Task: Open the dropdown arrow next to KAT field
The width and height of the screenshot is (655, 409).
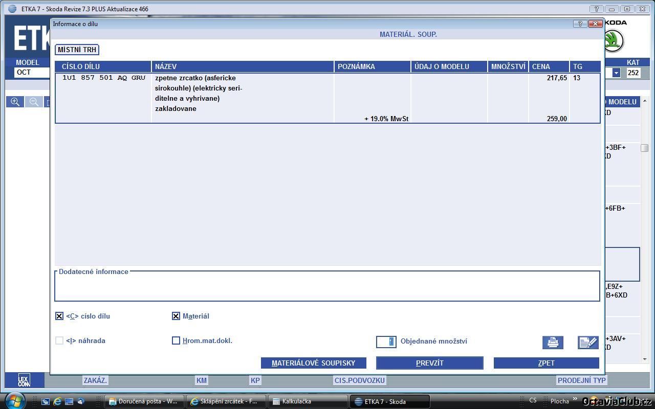Action: click(616, 73)
